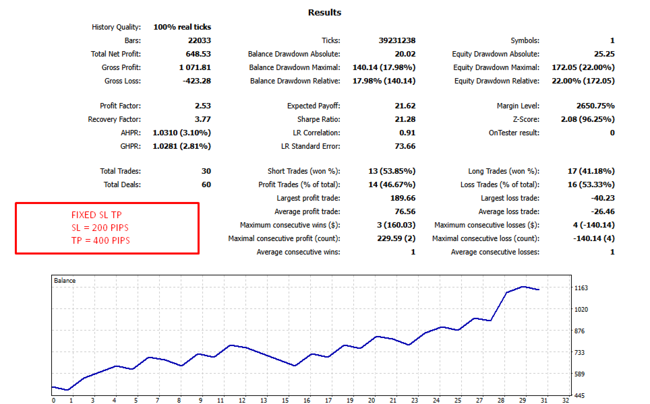
Task: Click the 445 balance axis label
Action: click(x=579, y=396)
